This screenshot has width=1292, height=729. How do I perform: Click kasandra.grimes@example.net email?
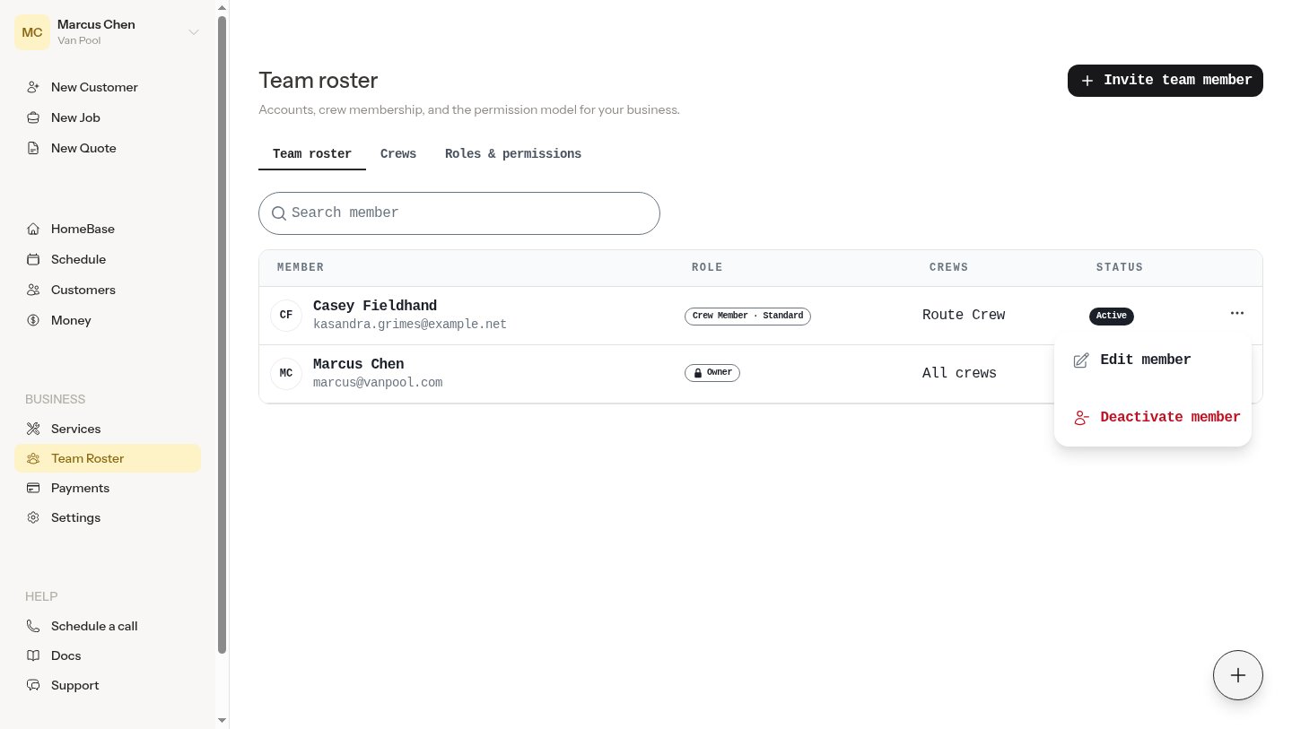point(410,325)
